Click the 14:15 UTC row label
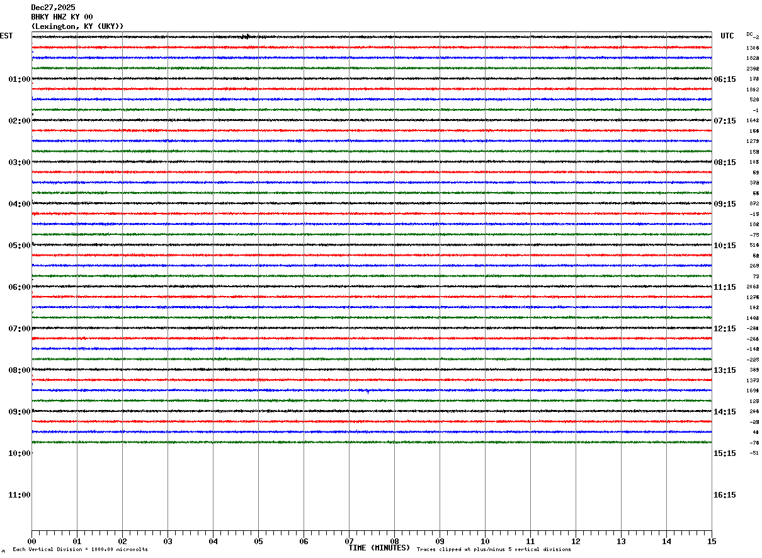The image size is (762, 558). click(x=725, y=412)
